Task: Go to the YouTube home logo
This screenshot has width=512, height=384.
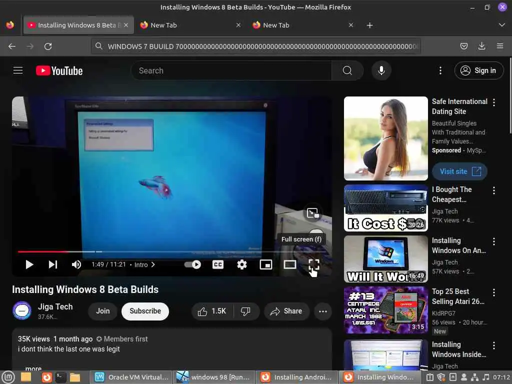Action: pos(59,70)
